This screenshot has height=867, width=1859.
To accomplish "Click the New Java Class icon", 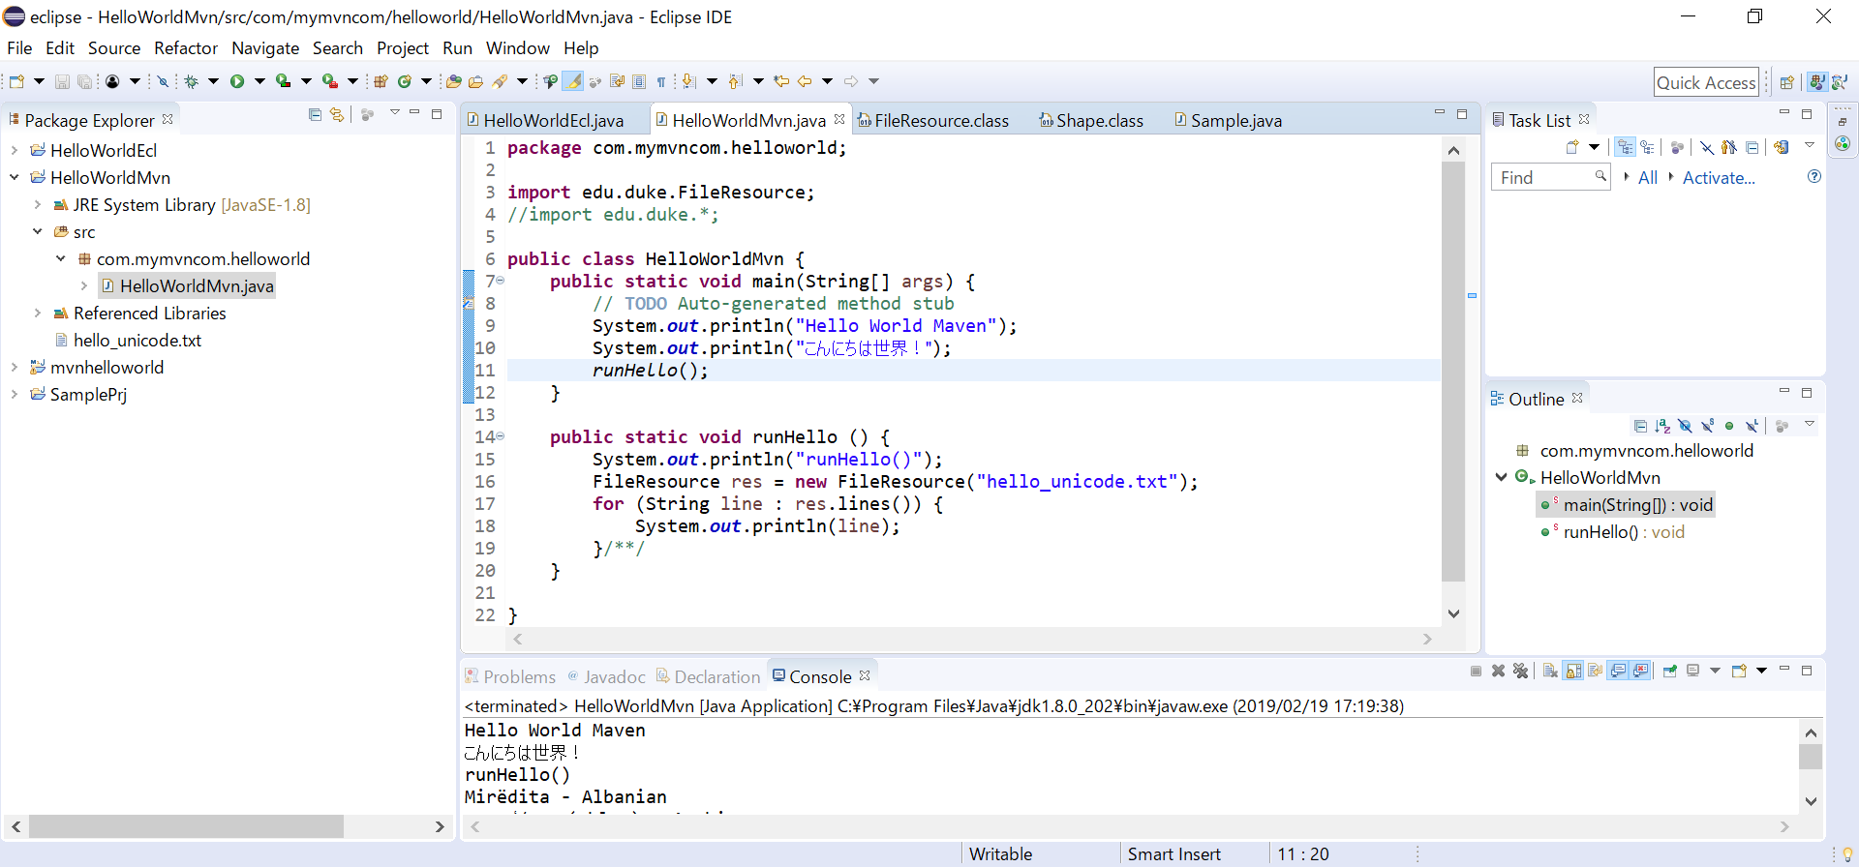I will [x=405, y=81].
